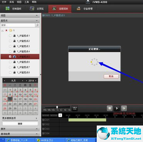Collapse the 视图 panel section
This screenshot has height=142, width=143.
[37, 15]
